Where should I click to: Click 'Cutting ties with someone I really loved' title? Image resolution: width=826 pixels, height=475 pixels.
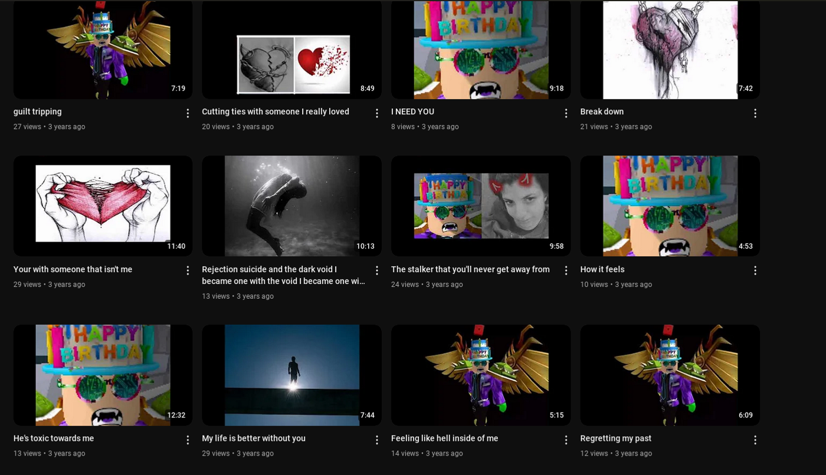(276, 112)
